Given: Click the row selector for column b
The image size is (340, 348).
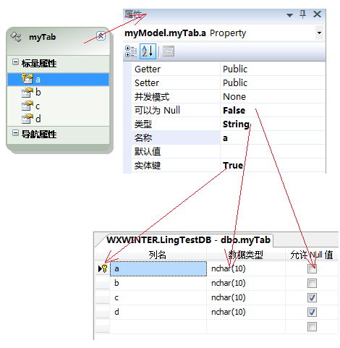Looking at the screenshot, I should [103, 283].
